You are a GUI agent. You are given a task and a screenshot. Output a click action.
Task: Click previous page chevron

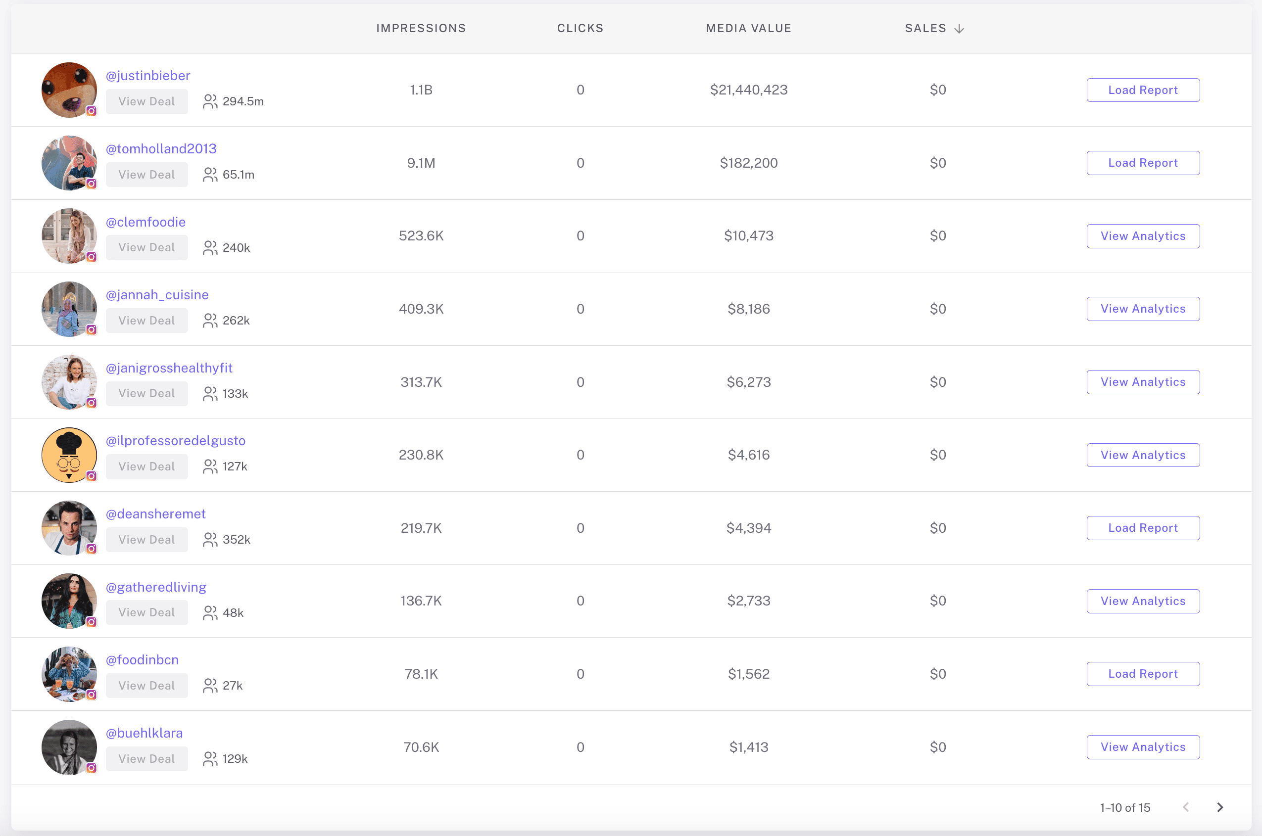[x=1185, y=807]
